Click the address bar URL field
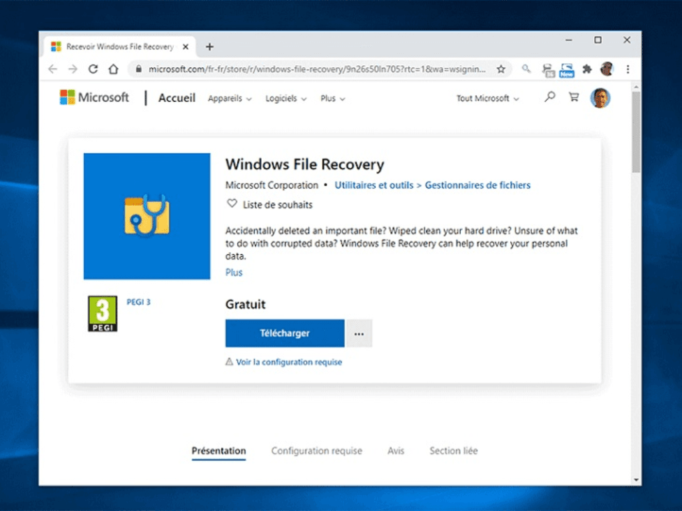 (316, 69)
